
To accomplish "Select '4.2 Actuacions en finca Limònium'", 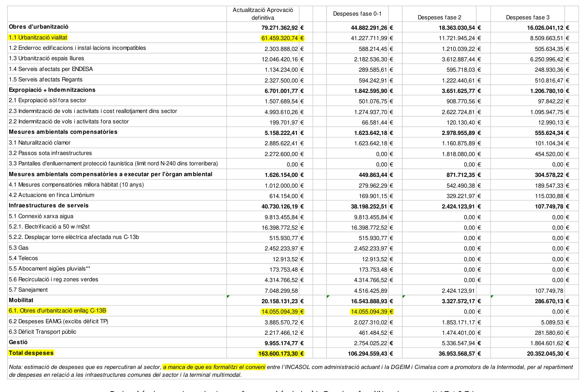I will tap(52, 195).
